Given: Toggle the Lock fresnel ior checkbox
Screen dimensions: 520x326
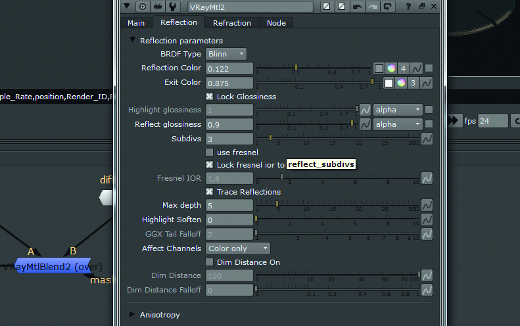Looking at the screenshot, I should click(209, 165).
